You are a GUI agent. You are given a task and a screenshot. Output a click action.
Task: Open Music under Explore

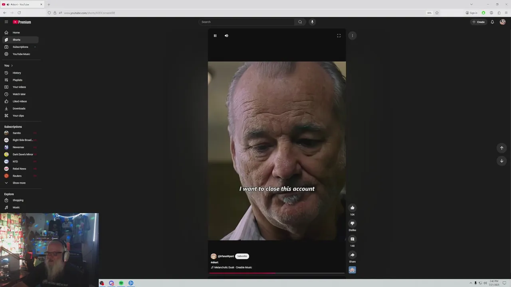pos(20,207)
